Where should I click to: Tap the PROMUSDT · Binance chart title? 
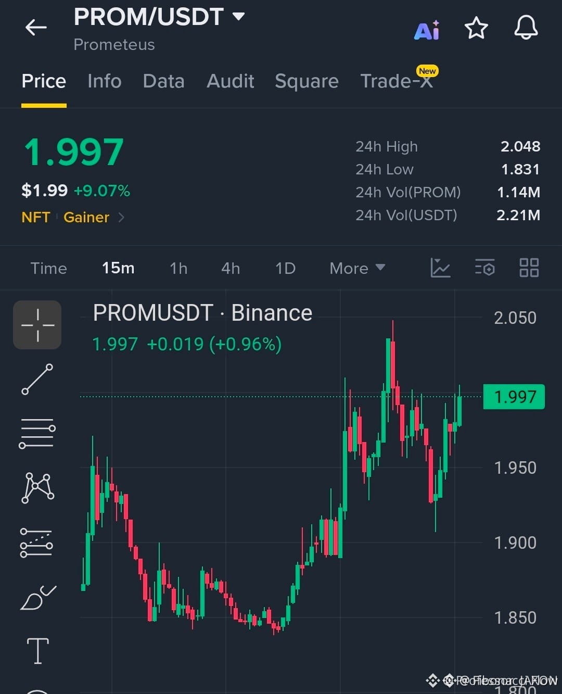pos(202,313)
